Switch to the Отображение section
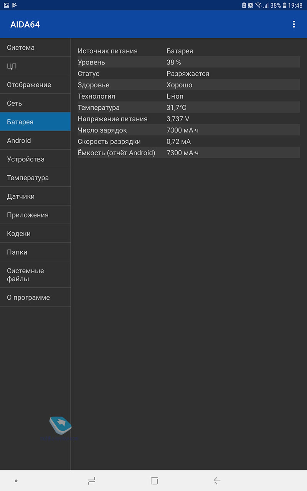 pyautogui.click(x=35, y=85)
